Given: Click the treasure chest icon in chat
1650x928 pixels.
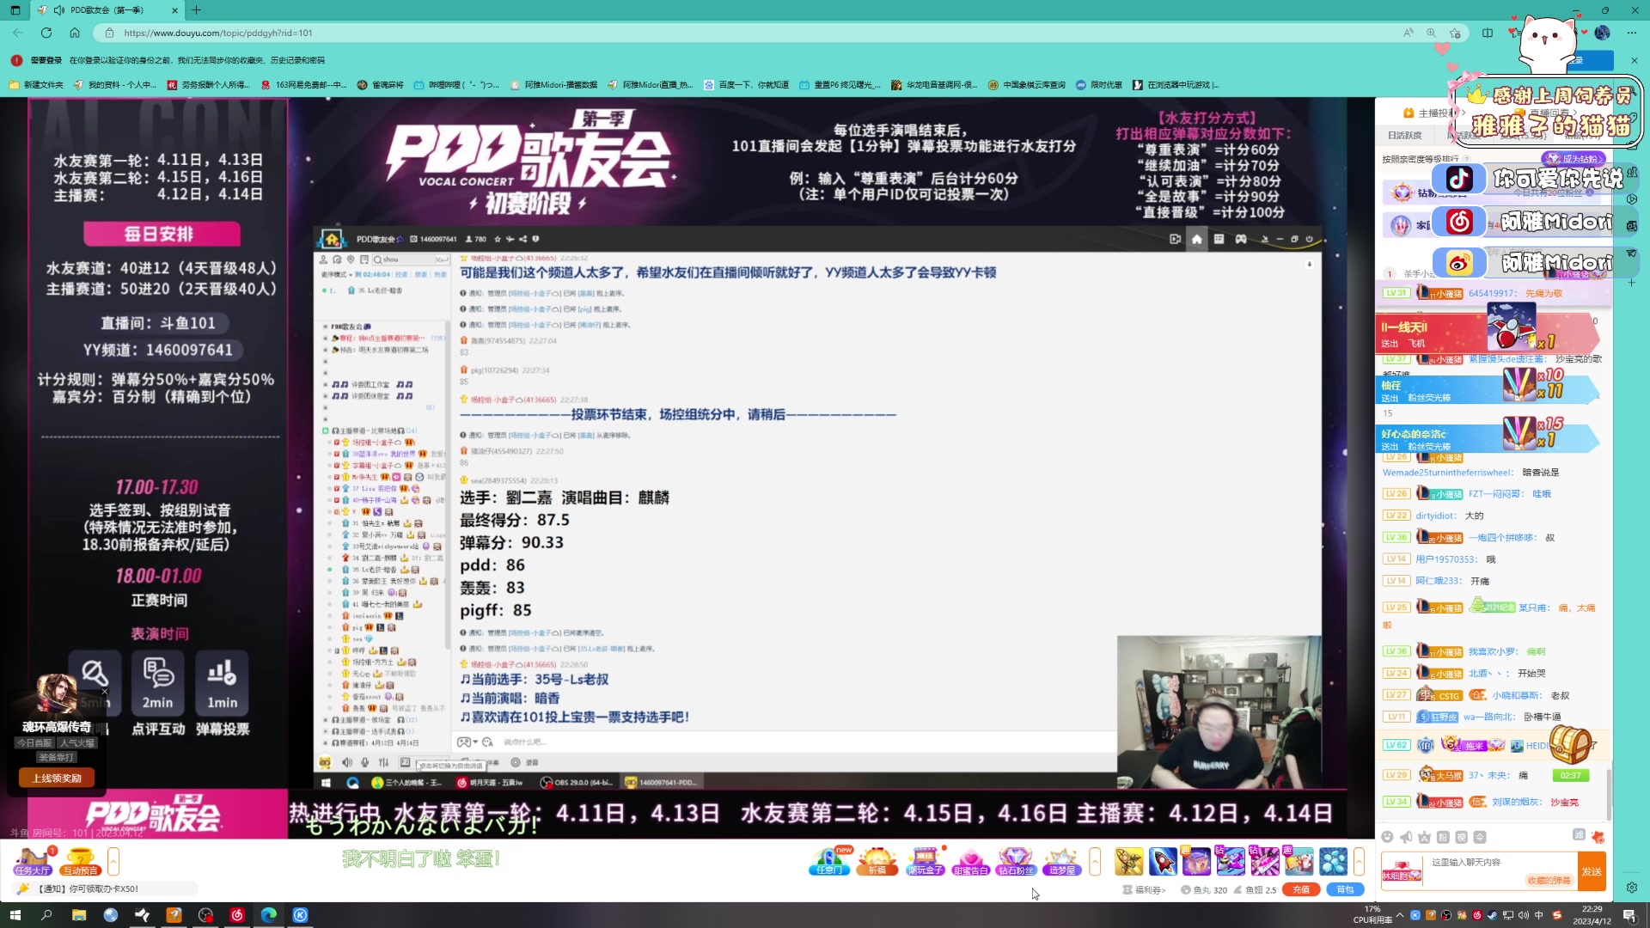Looking at the screenshot, I should point(1569,744).
